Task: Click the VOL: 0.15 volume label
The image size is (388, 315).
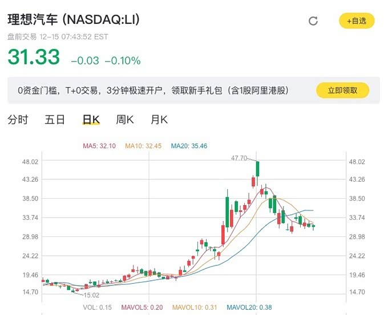Action: (x=98, y=308)
